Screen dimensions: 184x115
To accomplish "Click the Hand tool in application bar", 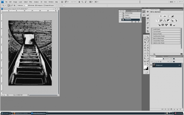I will tap(79, 2).
